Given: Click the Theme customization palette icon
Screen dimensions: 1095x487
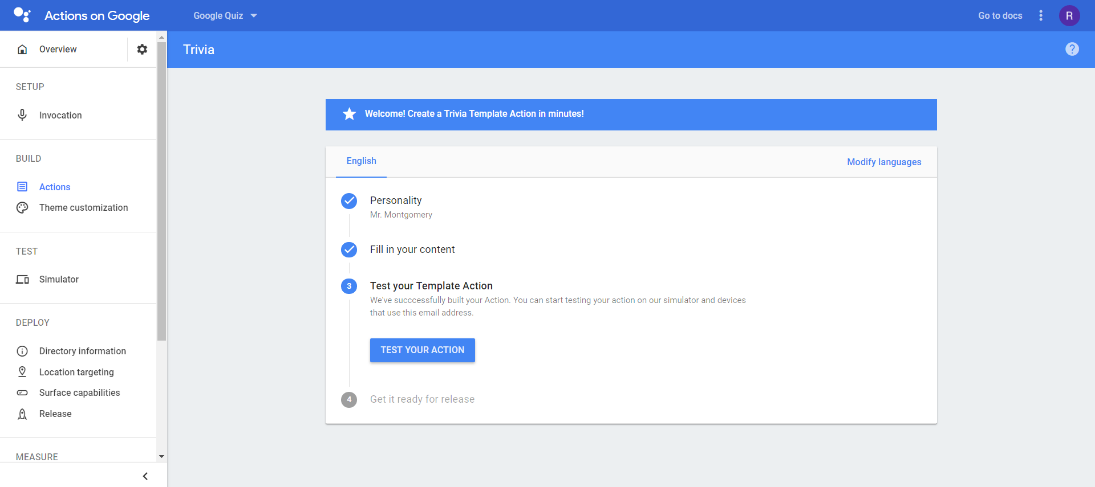Looking at the screenshot, I should click(22, 207).
